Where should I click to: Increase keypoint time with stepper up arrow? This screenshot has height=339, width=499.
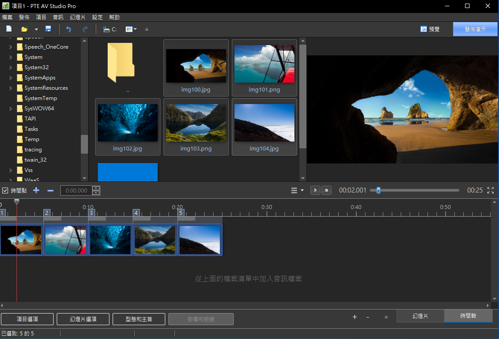[96, 188]
